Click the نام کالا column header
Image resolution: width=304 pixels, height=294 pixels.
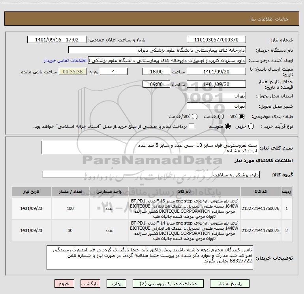[184, 191]
